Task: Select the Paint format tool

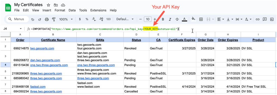Action: click(x=54, y=19)
